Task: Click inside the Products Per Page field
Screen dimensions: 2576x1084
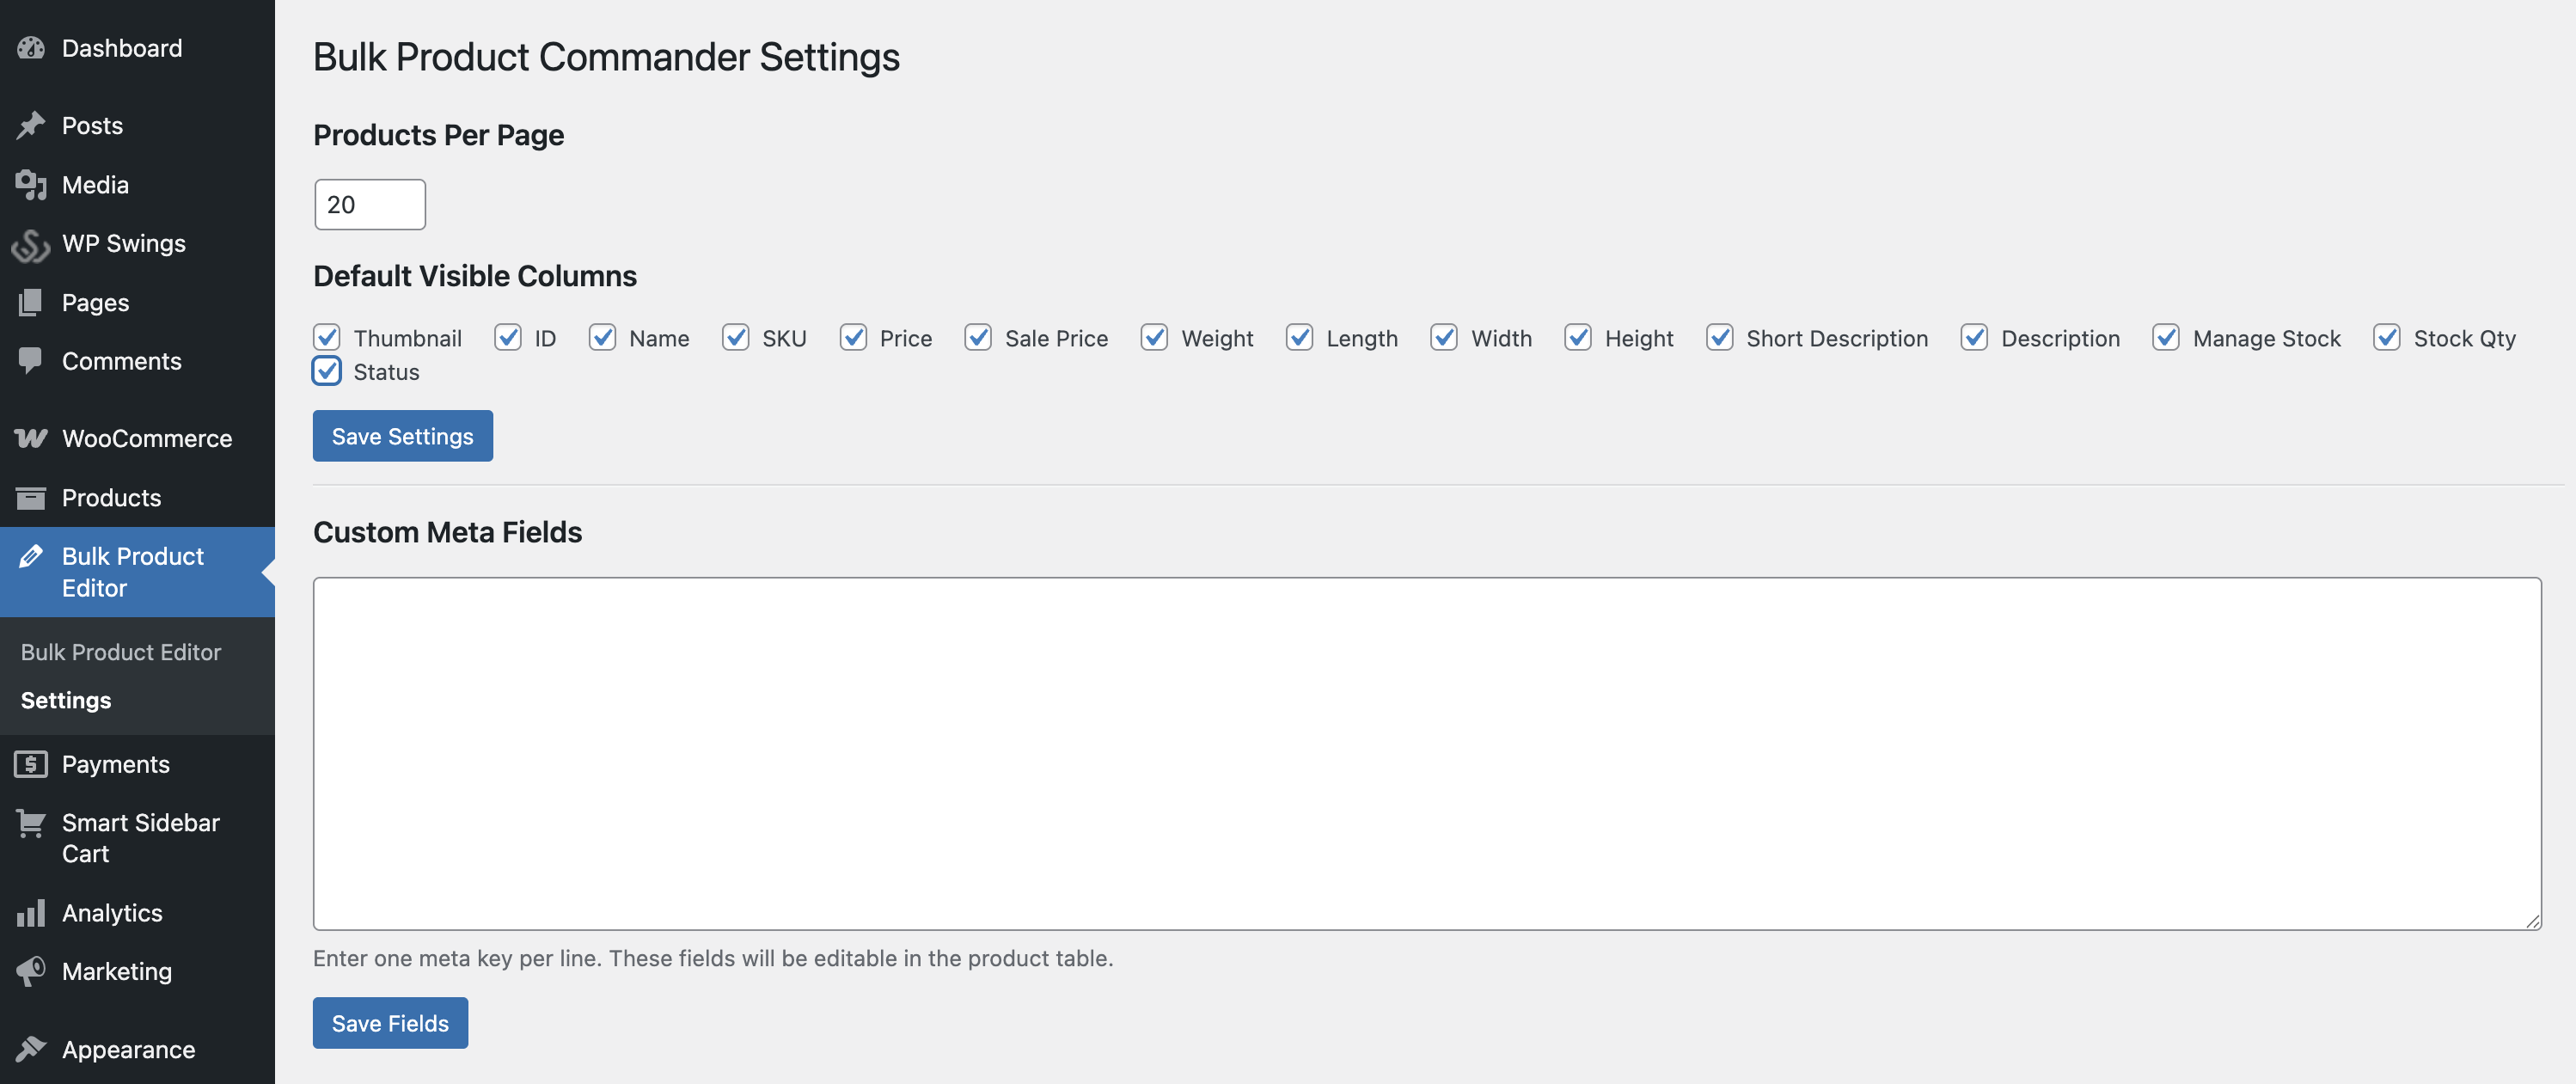Action: 369,204
